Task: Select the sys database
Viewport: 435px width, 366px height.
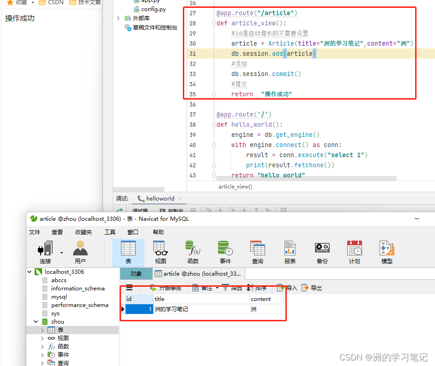Action: tap(55, 313)
